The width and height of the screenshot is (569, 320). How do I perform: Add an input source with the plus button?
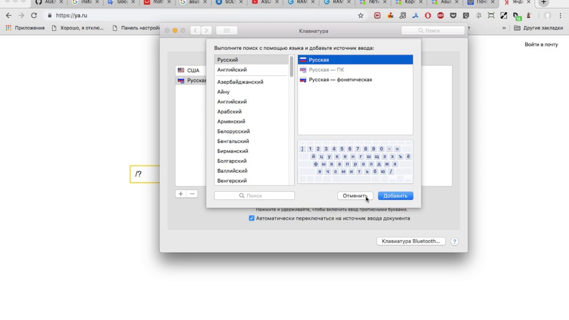(180, 194)
